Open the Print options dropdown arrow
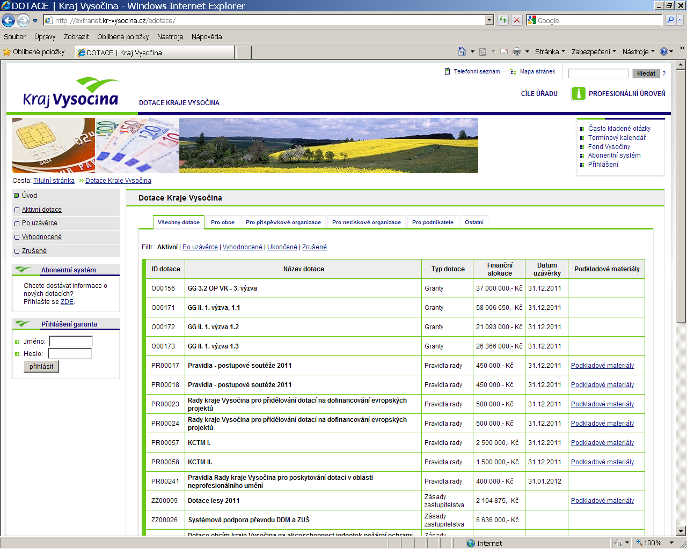Screen dimensions: 687x549 [x=527, y=52]
